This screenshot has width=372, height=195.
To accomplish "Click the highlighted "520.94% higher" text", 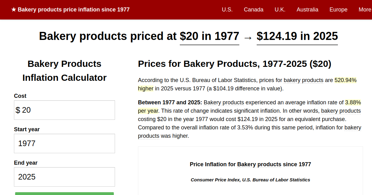I will click(x=346, y=80).
